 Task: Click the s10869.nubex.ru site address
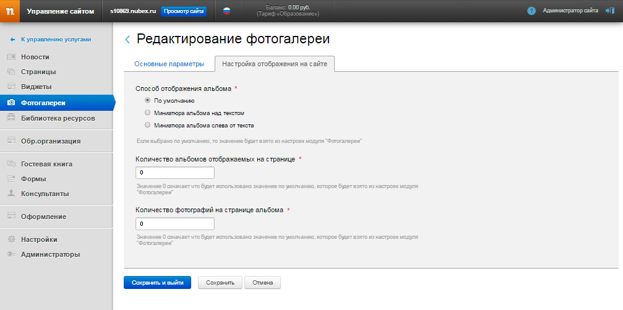[x=133, y=11]
